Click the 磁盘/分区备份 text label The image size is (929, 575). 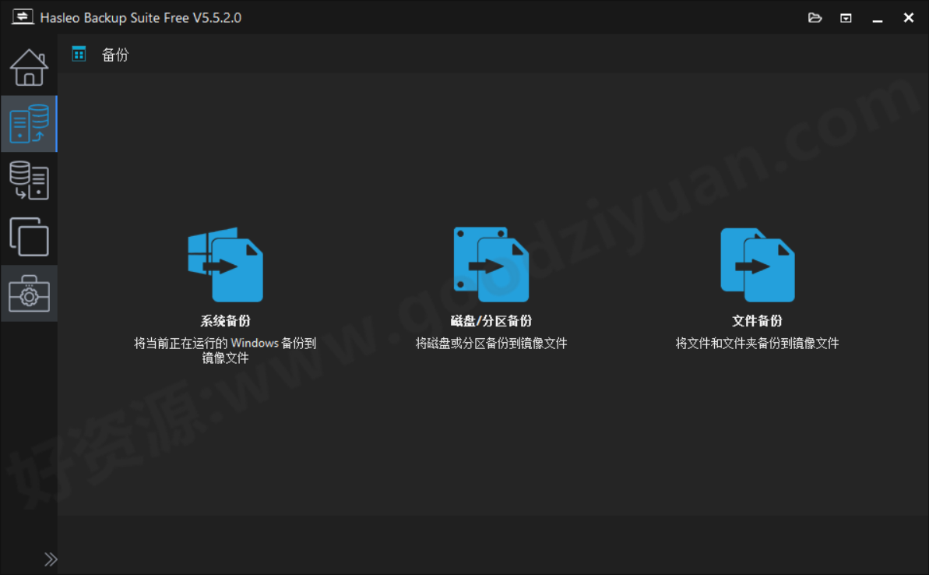click(491, 320)
